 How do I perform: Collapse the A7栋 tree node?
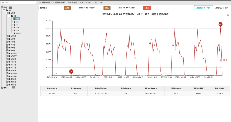tap(7, 13)
